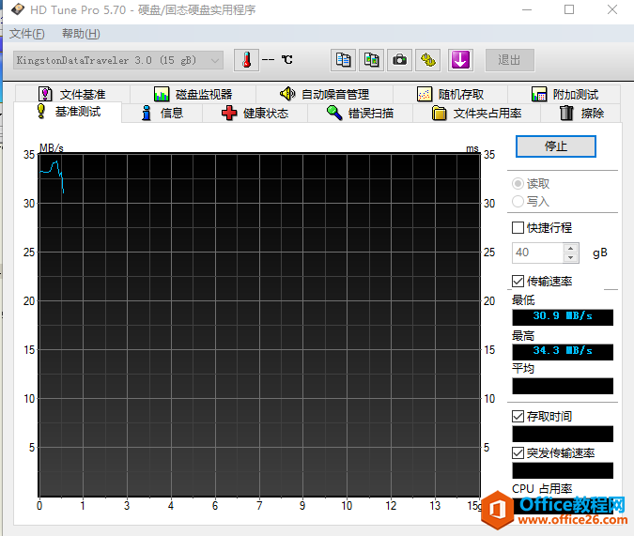The width and height of the screenshot is (634, 536).
Task: Click the empty 存取时间 result field
Action: (563, 434)
